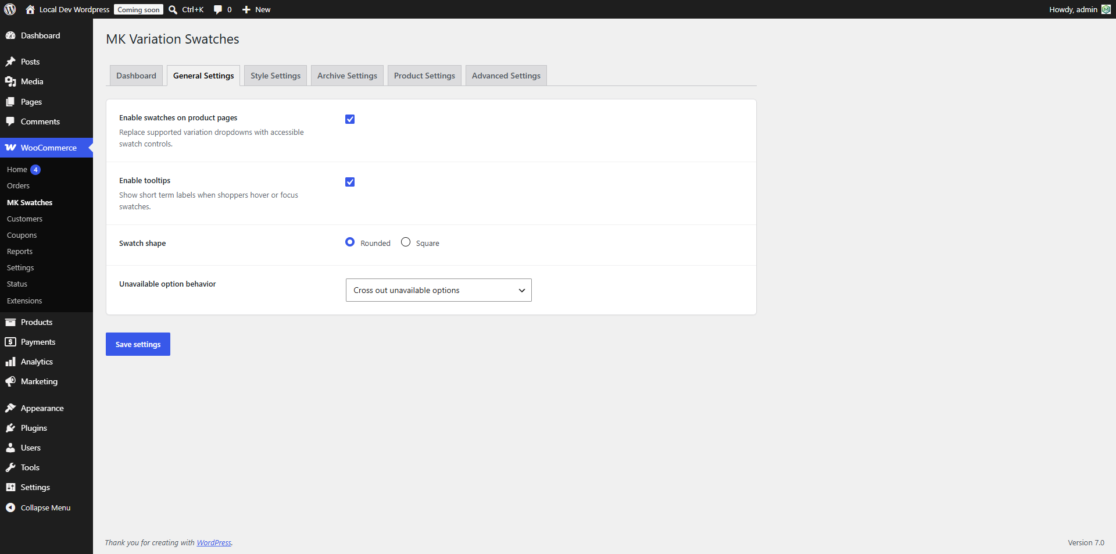
Task: Click the Products box icon
Action: point(10,322)
